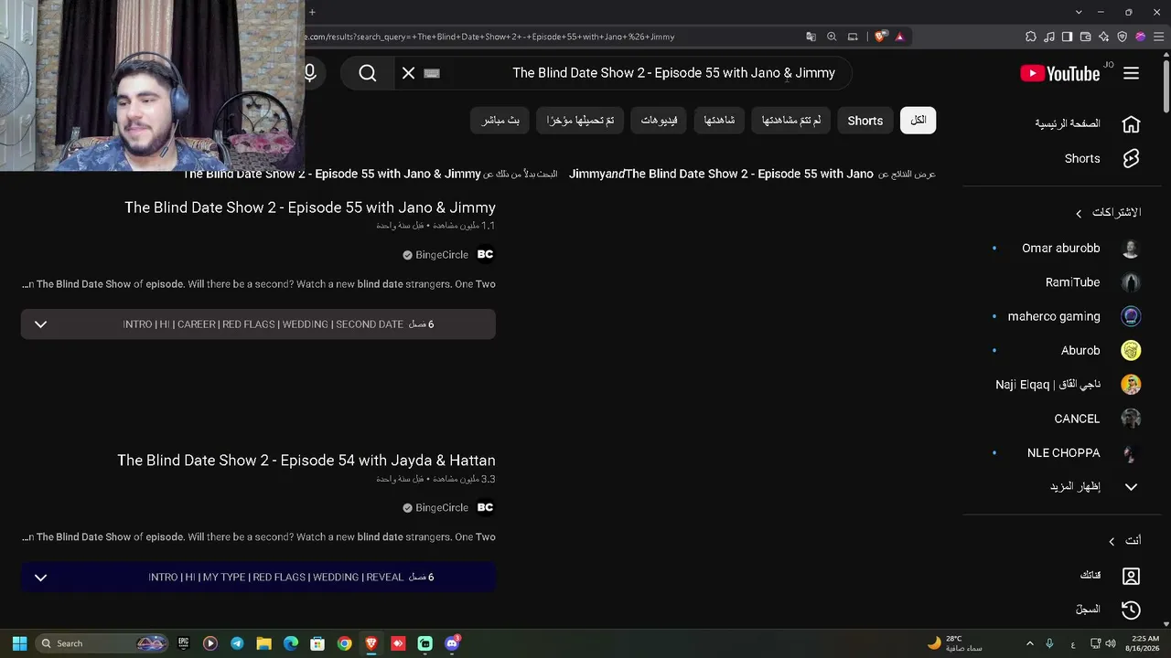Open the BingeCircle channel avatar for Episode 55
Image resolution: width=1171 pixels, height=658 pixels.
485,254
